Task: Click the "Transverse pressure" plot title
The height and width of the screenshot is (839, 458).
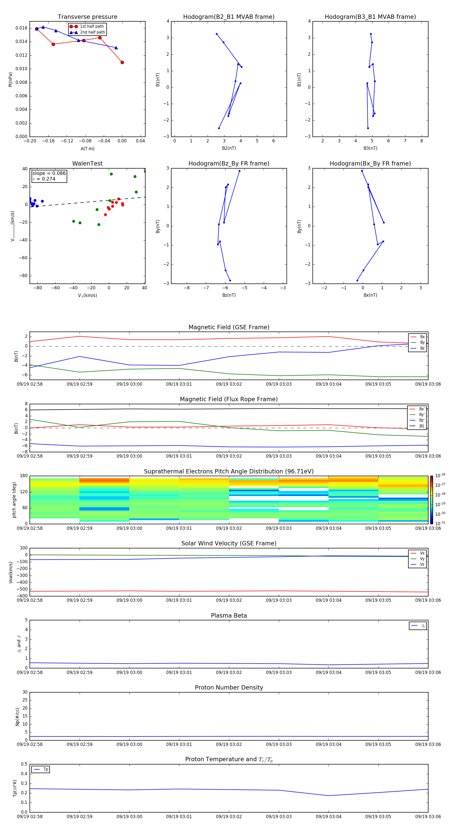Action: [x=87, y=17]
